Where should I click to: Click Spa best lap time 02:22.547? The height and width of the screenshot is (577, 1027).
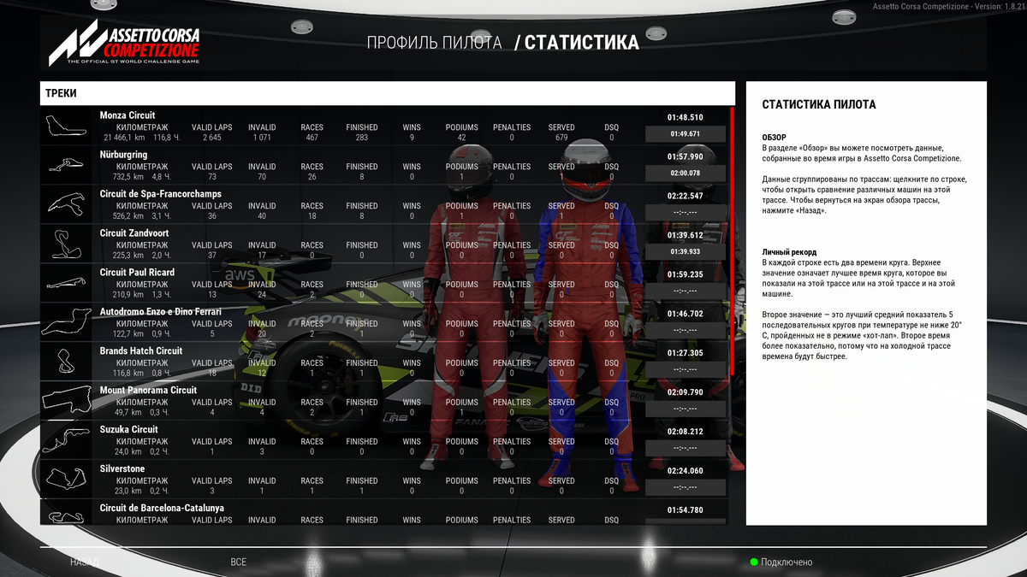click(x=685, y=196)
